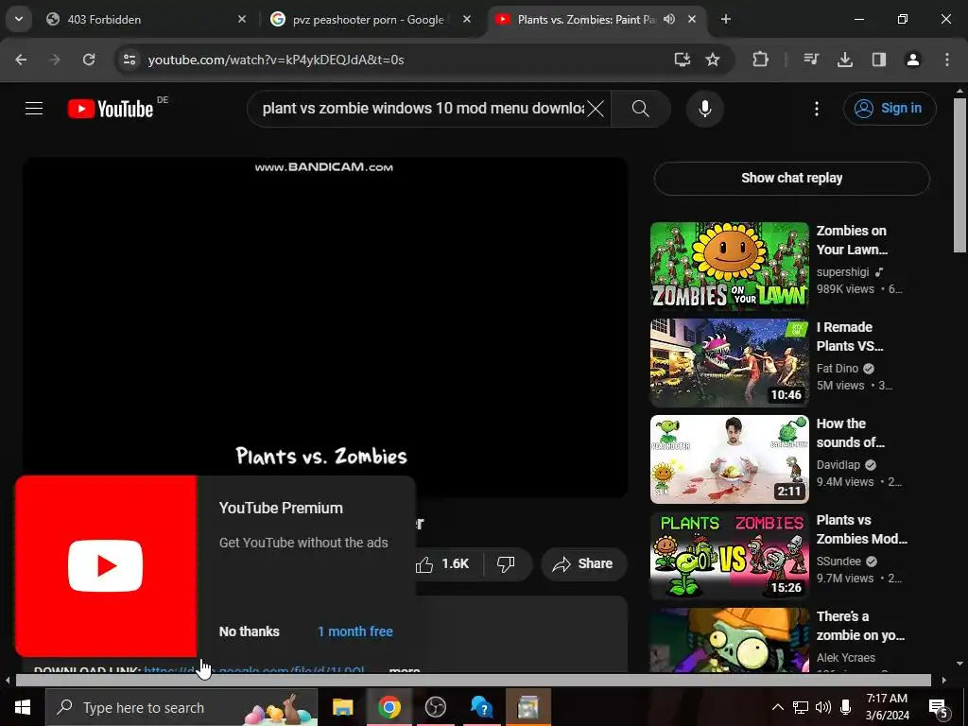Click 'There's a zombie on yo...' video title
968x726 pixels.
pyautogui.click(x=860, y=626)
